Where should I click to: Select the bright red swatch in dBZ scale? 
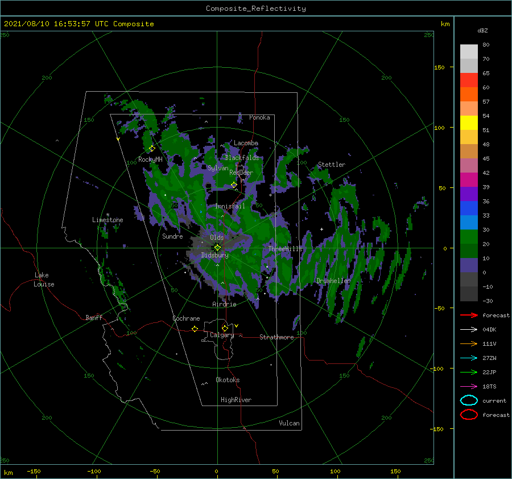[469, 80]
